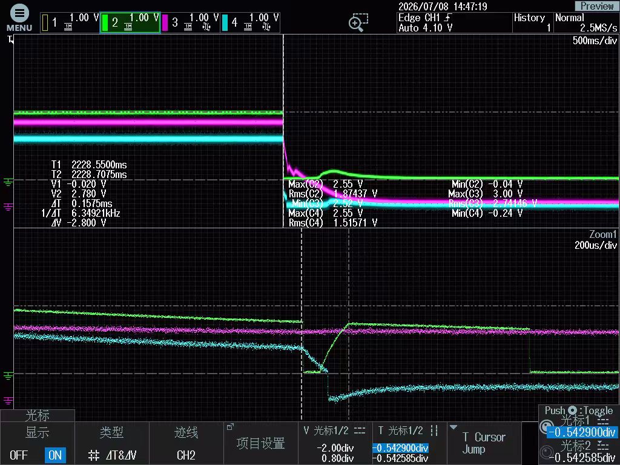Click the Min(C2) -0.04 V measurement
The width and height of the screenshot is (620, 465).
pyautogui.click(x=487, y=184)
